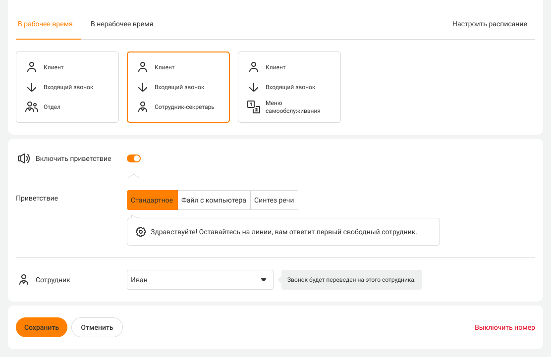
Task: Disable the Включить приветствие toggle switch
Action: coord(134,158)
